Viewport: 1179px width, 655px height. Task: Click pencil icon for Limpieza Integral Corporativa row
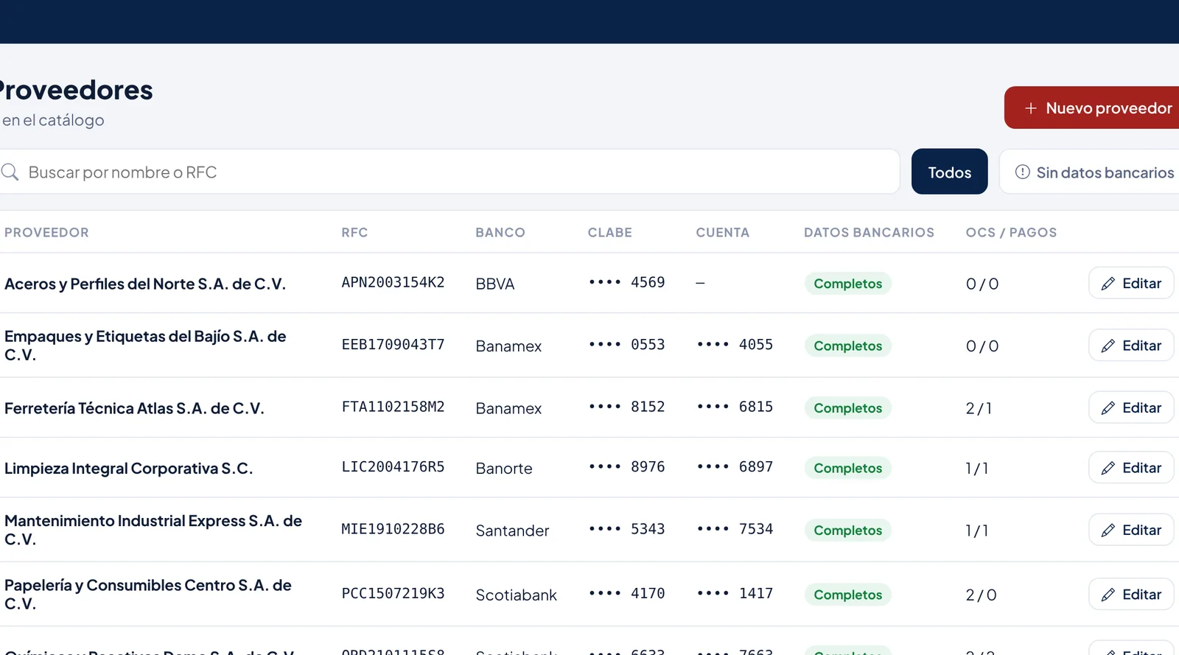[x=1108, y=468]
